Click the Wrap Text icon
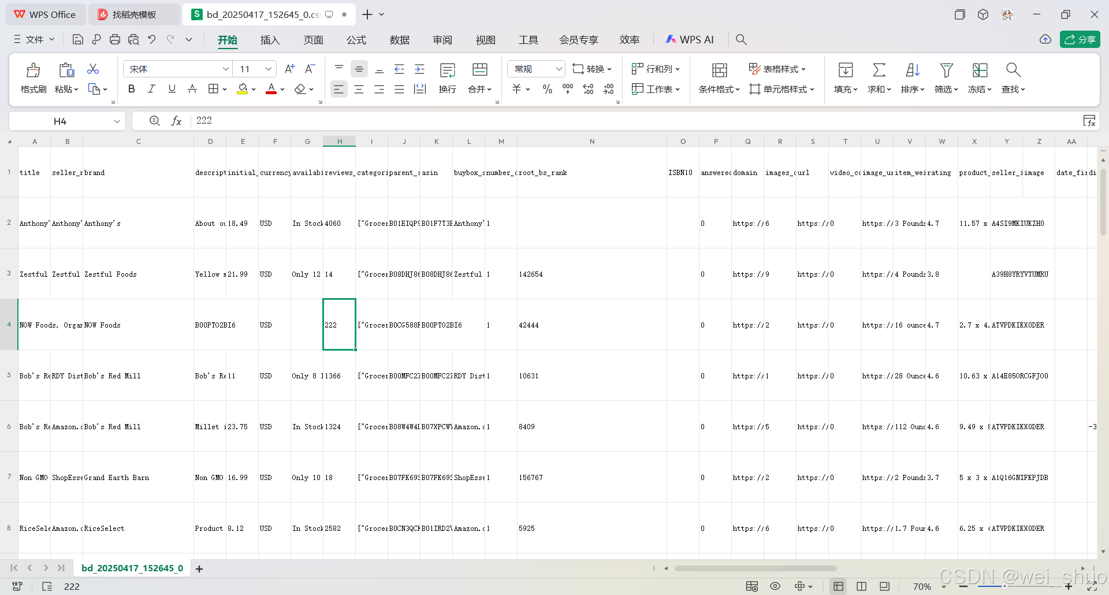This screenshot has width=1109, height=595. [448, 70]
